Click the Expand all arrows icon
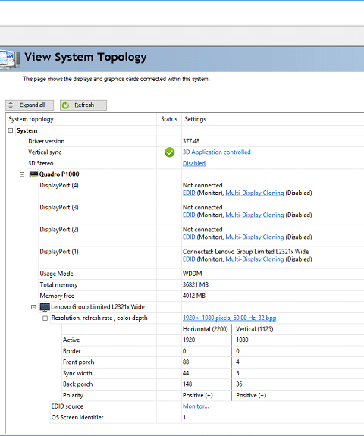Screen dimensions: 364x436 click(11, 105)
